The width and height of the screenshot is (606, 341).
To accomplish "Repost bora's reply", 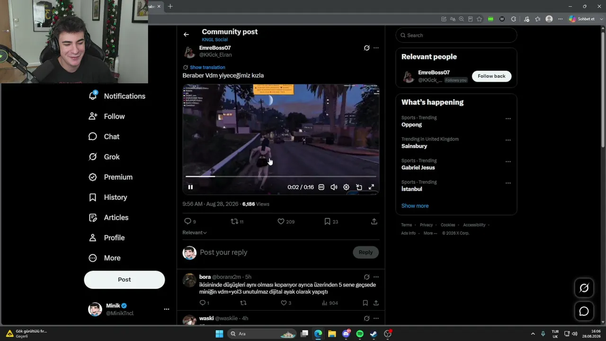I will pos(243,303).
